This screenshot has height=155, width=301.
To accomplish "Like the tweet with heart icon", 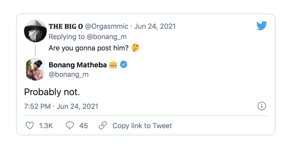I will tap(30, 126).
